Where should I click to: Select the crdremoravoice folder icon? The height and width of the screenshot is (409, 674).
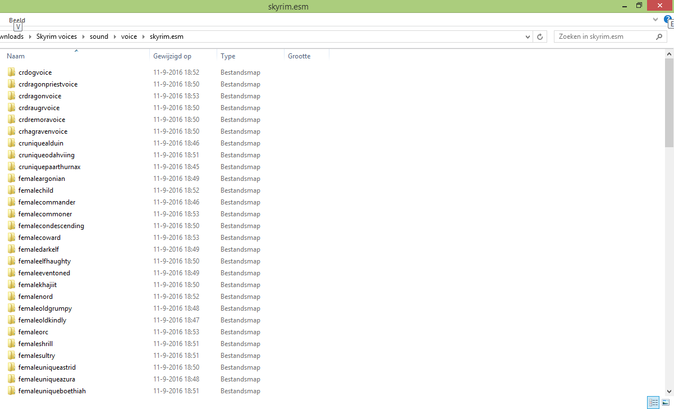tap(11, 120)
